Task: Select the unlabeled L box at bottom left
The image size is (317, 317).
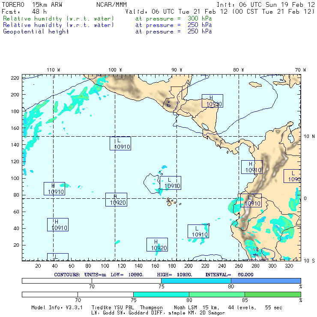Action: point(57,257)
